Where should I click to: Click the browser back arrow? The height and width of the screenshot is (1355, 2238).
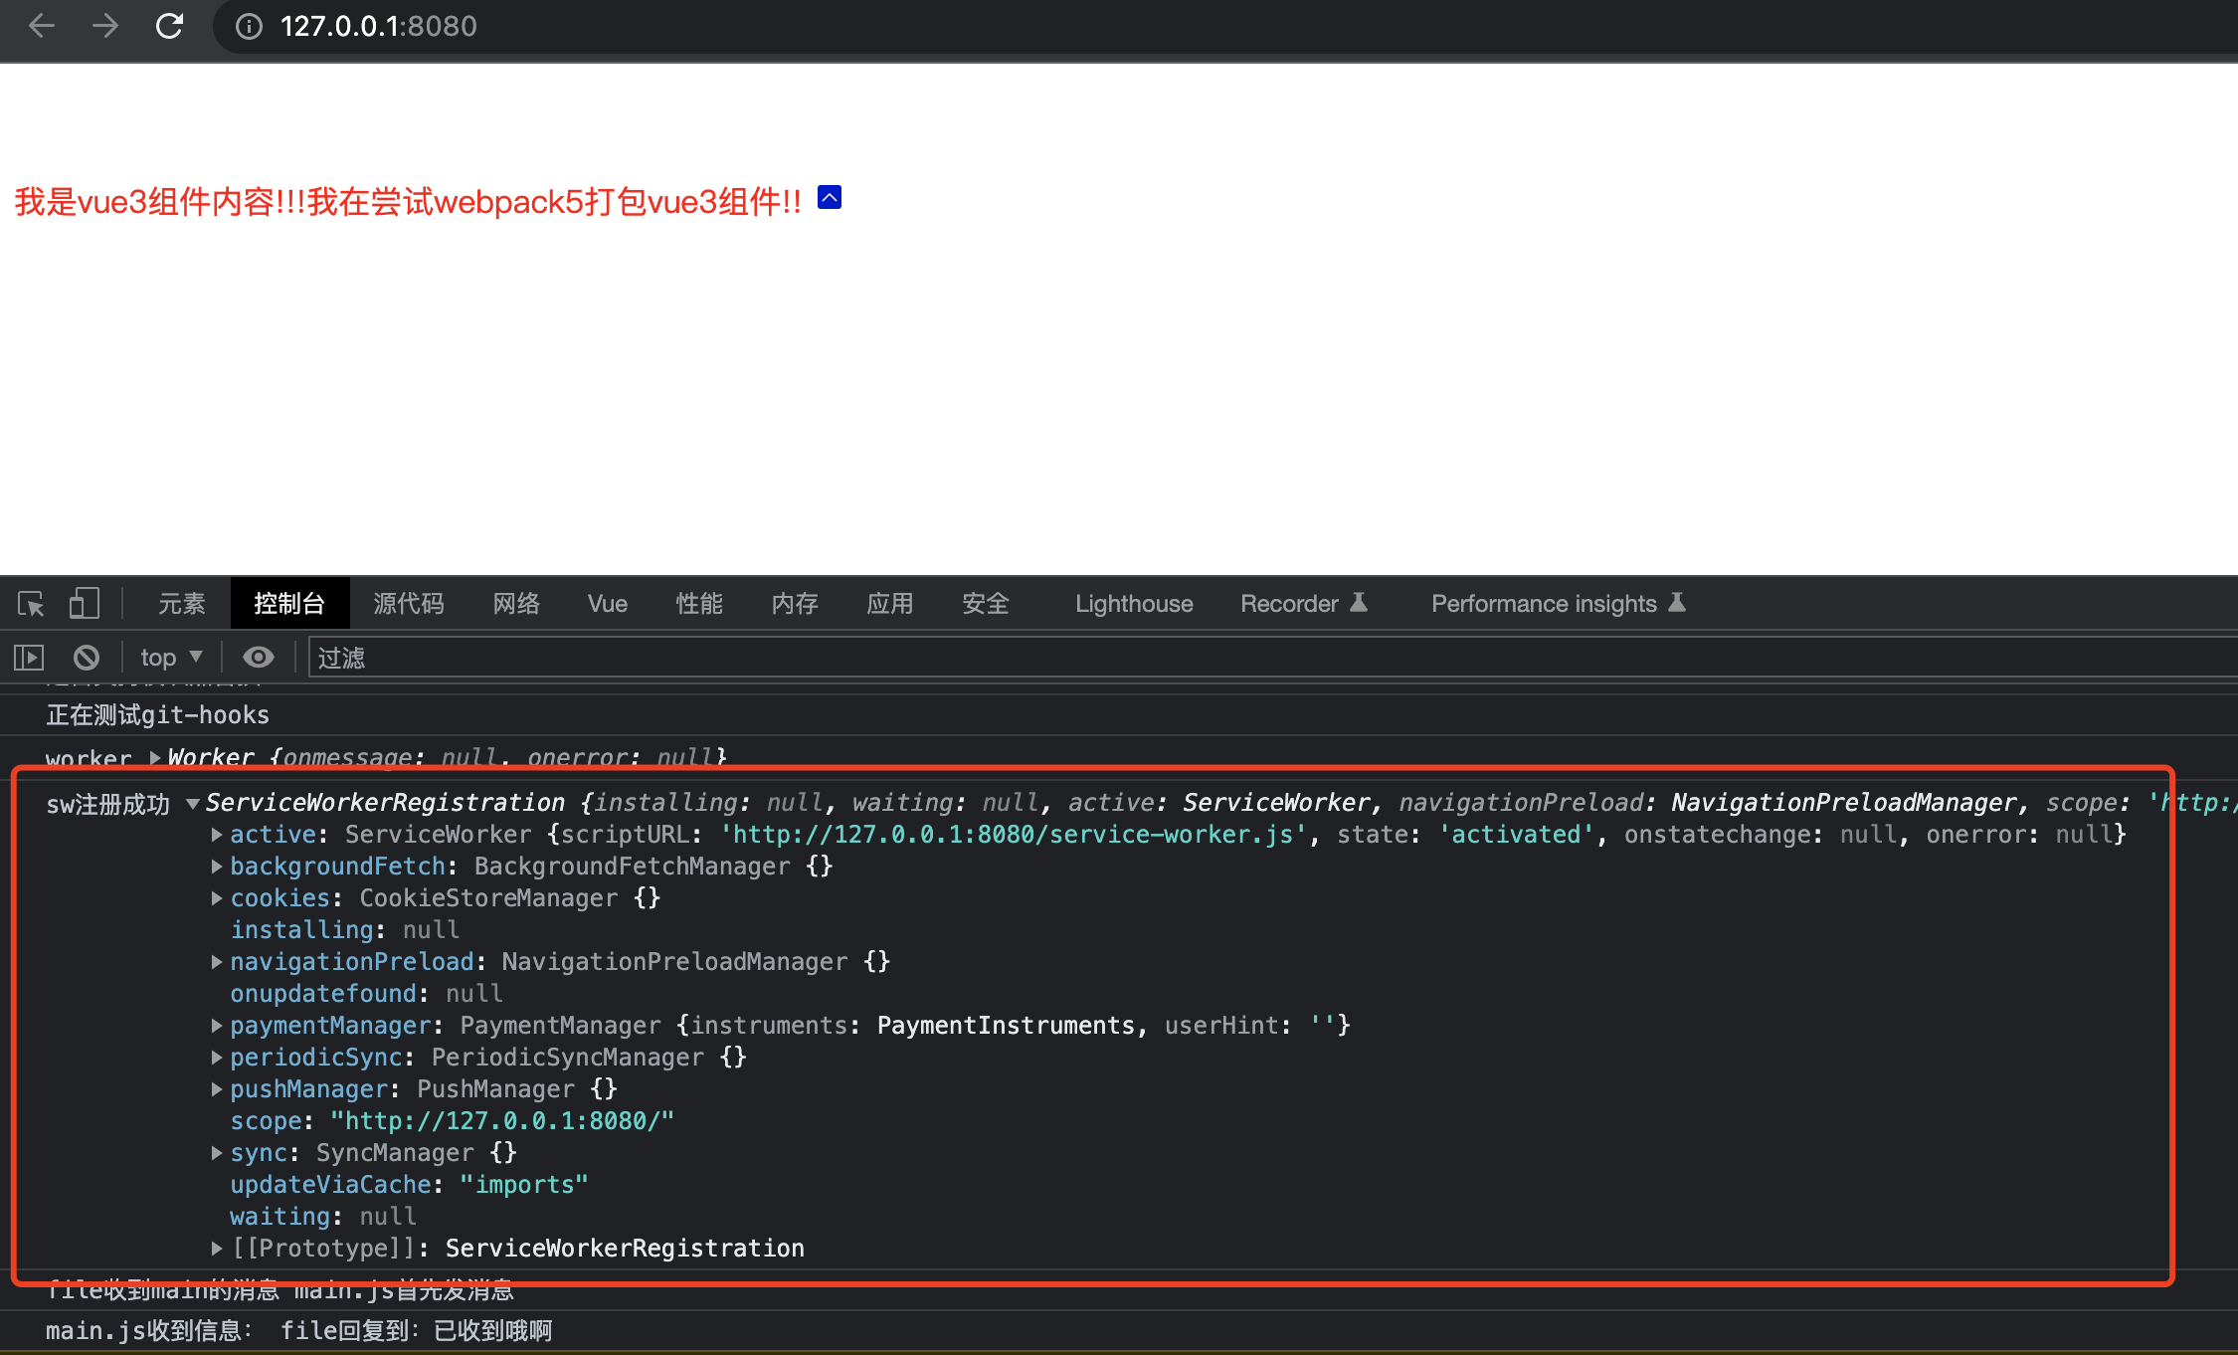[x=42, y=26]
